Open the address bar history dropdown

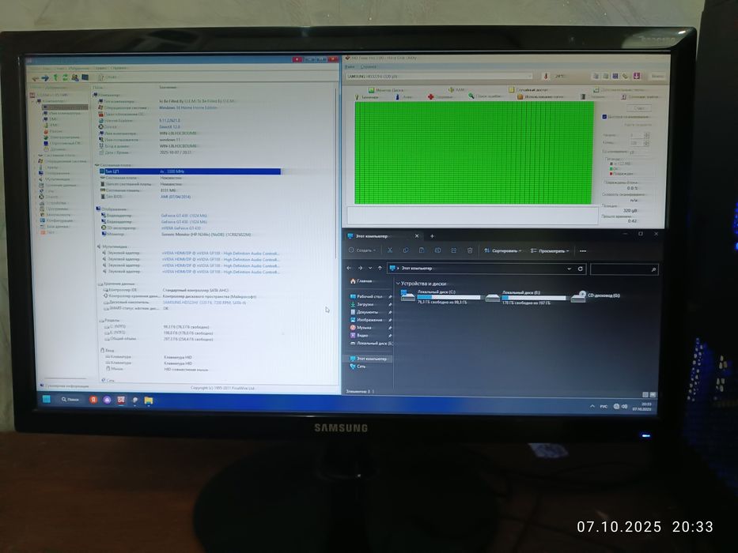pyautogui.click(x=569, y=269)
